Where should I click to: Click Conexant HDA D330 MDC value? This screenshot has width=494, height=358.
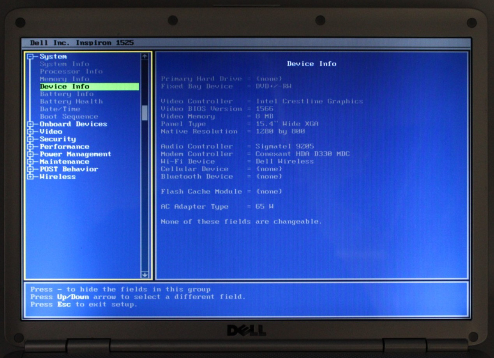[x=303, y=154]
